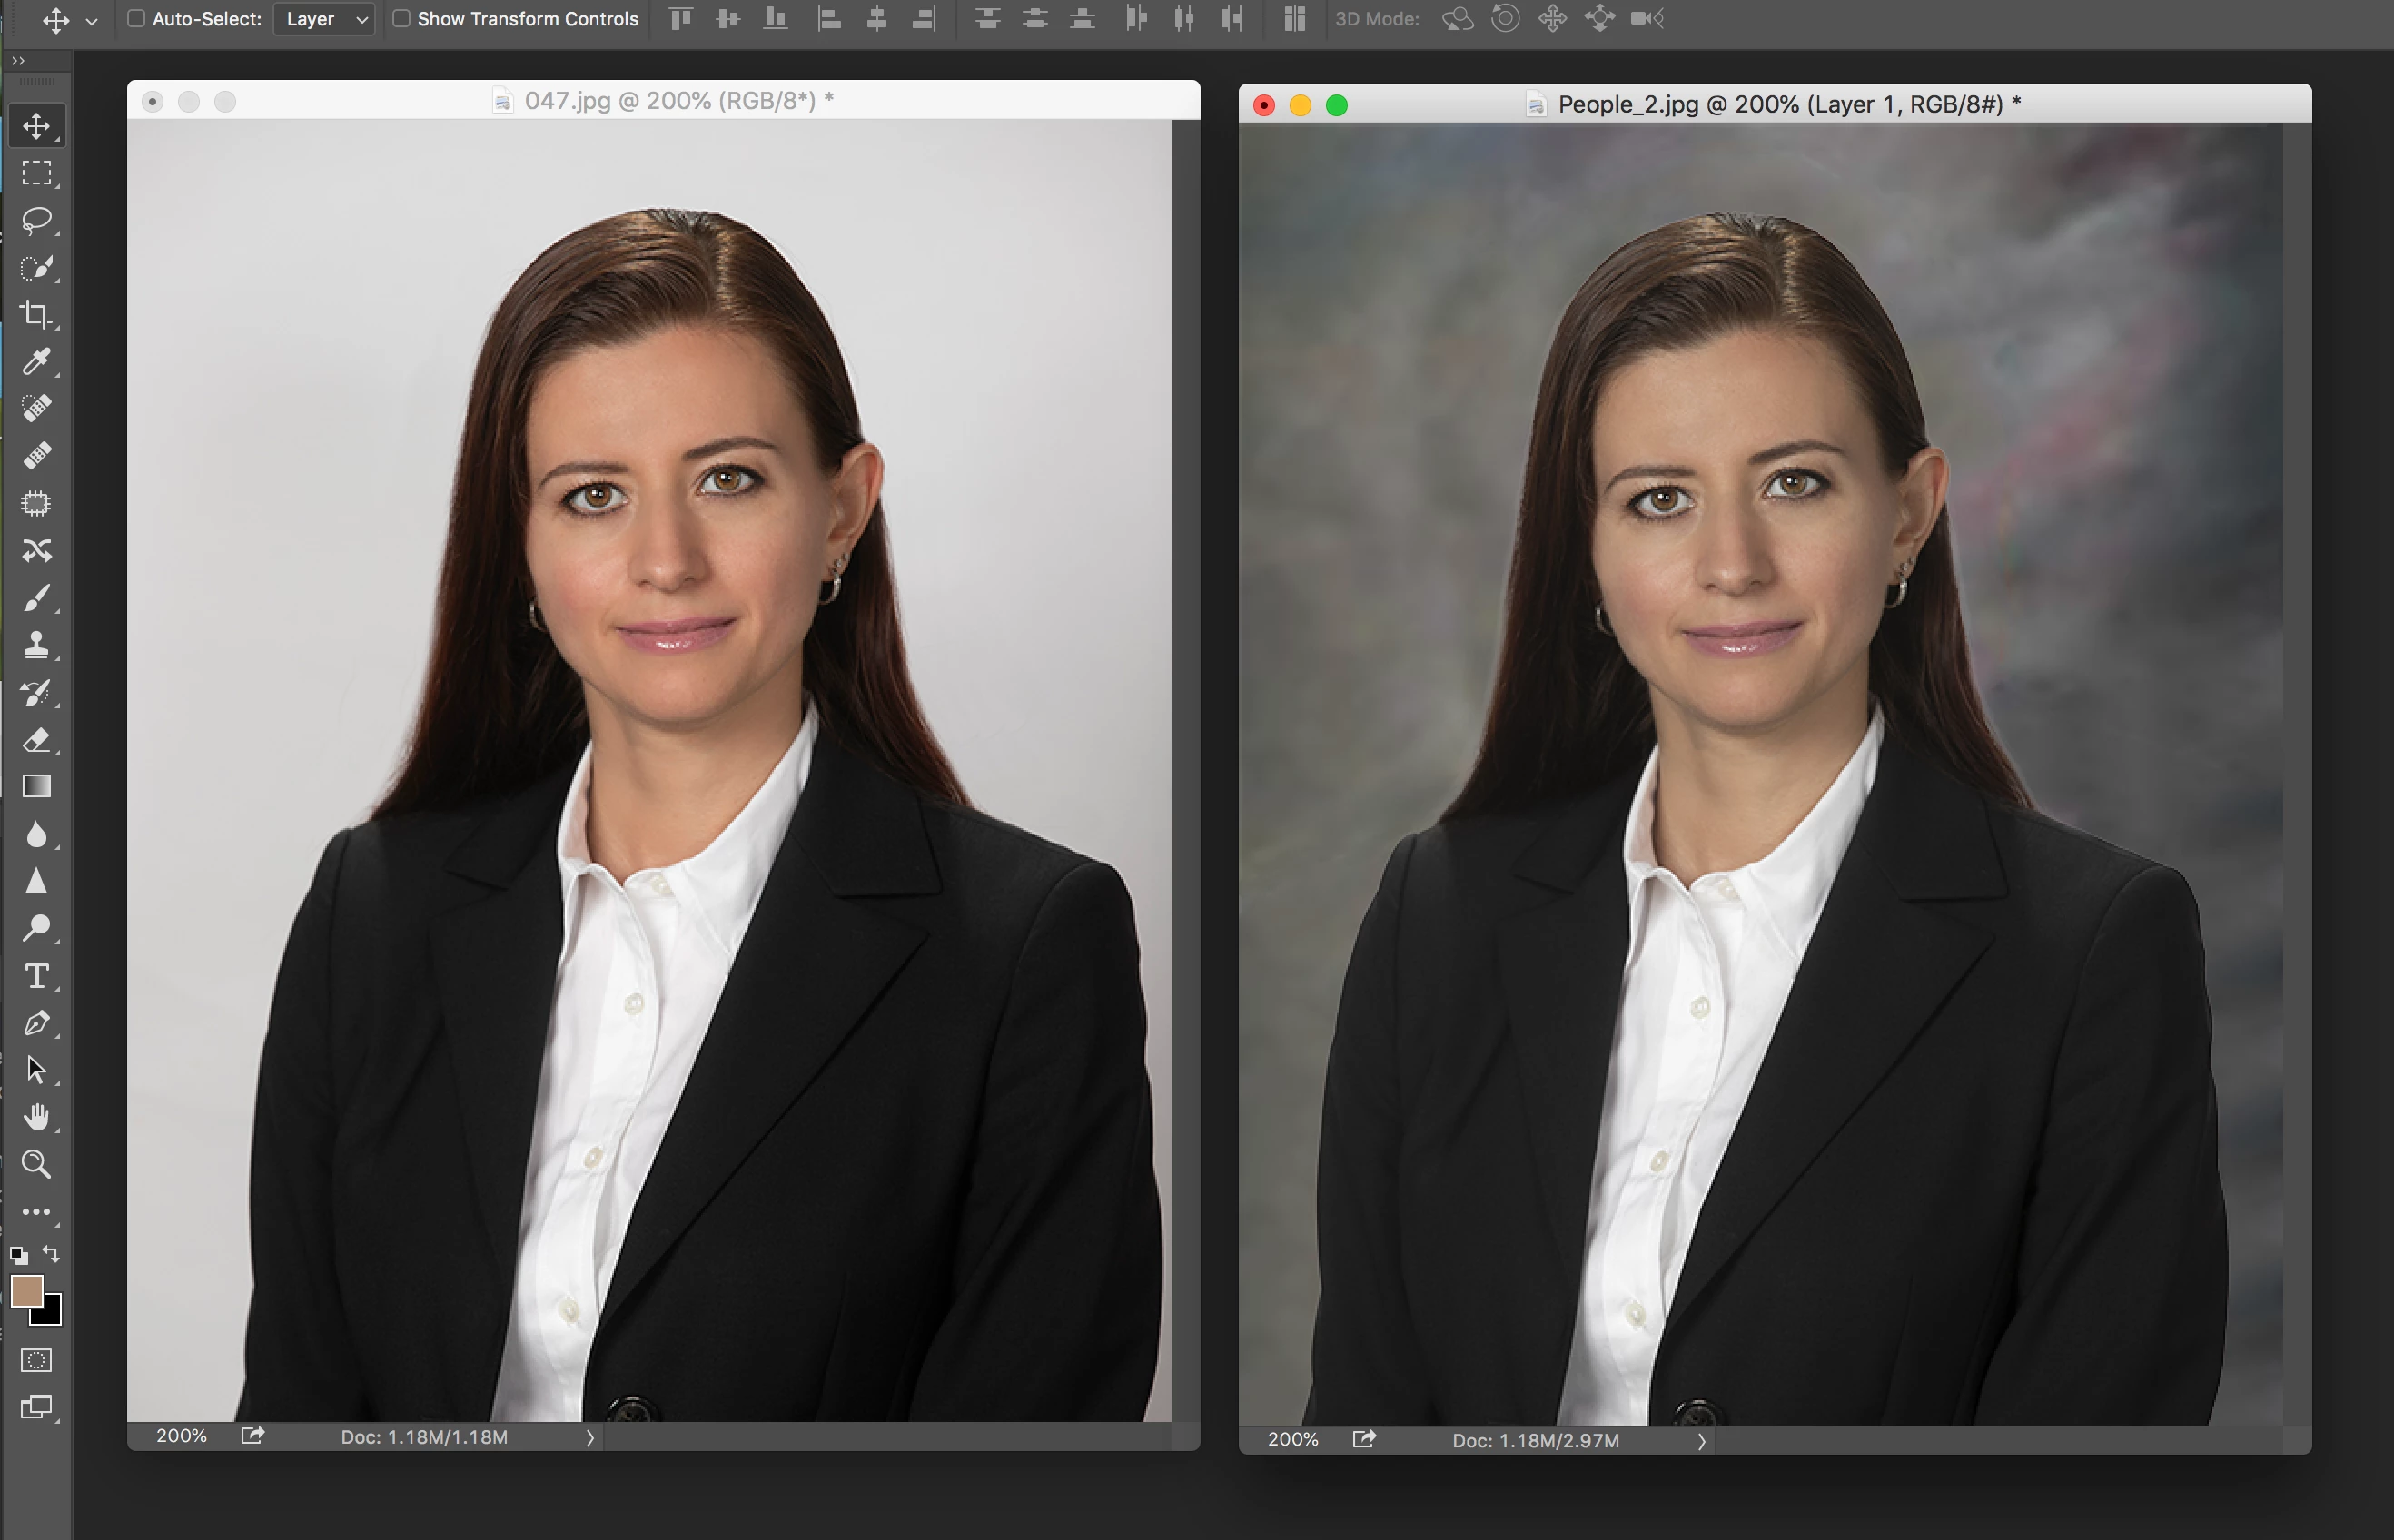Enable the Auto-Select checkbox
Image resolution: width=2394 pixels, height=1540 pixels.
(137, 19)
